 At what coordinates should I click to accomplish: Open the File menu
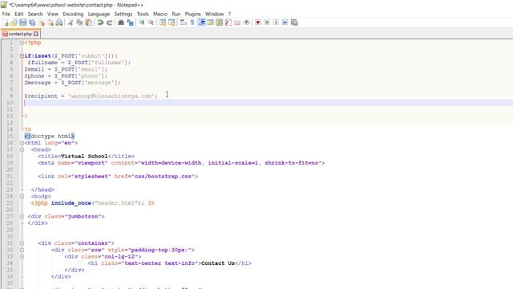6,14
